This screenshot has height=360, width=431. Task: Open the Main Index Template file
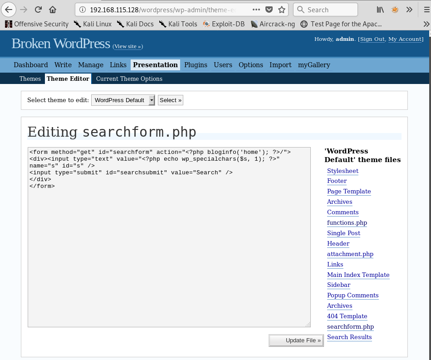(358, 275)
